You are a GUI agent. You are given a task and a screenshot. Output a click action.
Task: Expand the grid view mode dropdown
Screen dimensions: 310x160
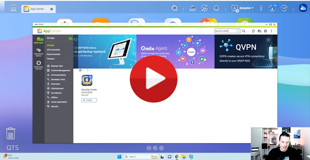(x=81, y=70)
